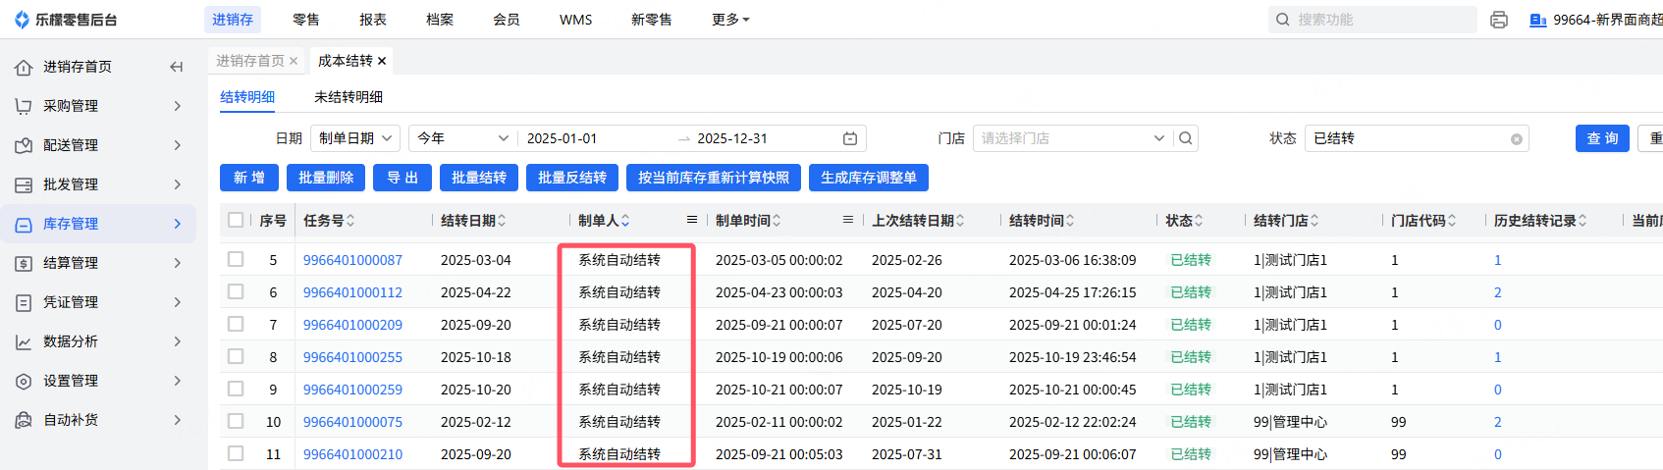Image resolution: width=1663 pixels, height=470 pixels.
Task: Open the 档案 top menu
Action: 440,20
